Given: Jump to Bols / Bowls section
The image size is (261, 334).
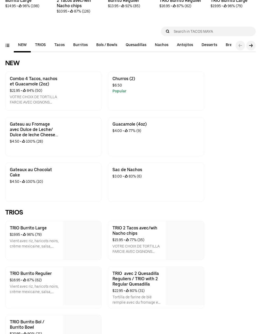Looking at the screenshot, I should (107, 45).
